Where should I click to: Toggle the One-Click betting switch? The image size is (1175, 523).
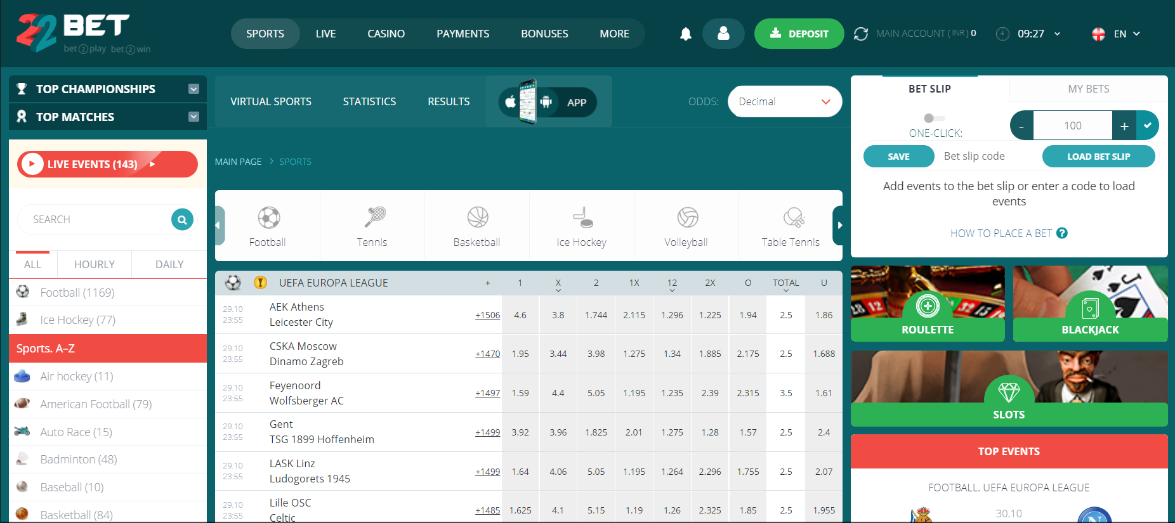[x=934, y=119]
